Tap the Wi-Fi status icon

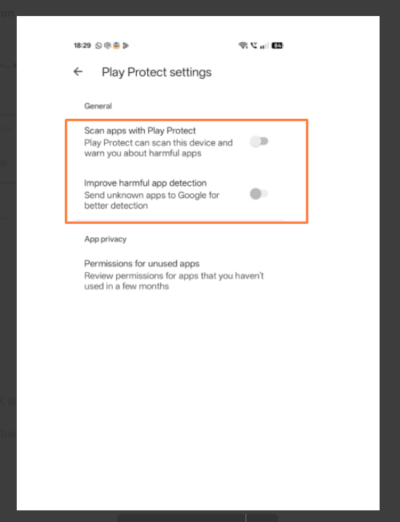[x=243, y=45]
